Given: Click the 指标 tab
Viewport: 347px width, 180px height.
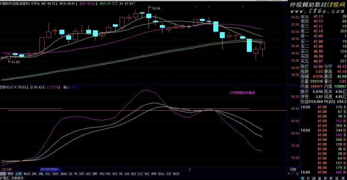Looking at the screenshot, I should (3, 174).
